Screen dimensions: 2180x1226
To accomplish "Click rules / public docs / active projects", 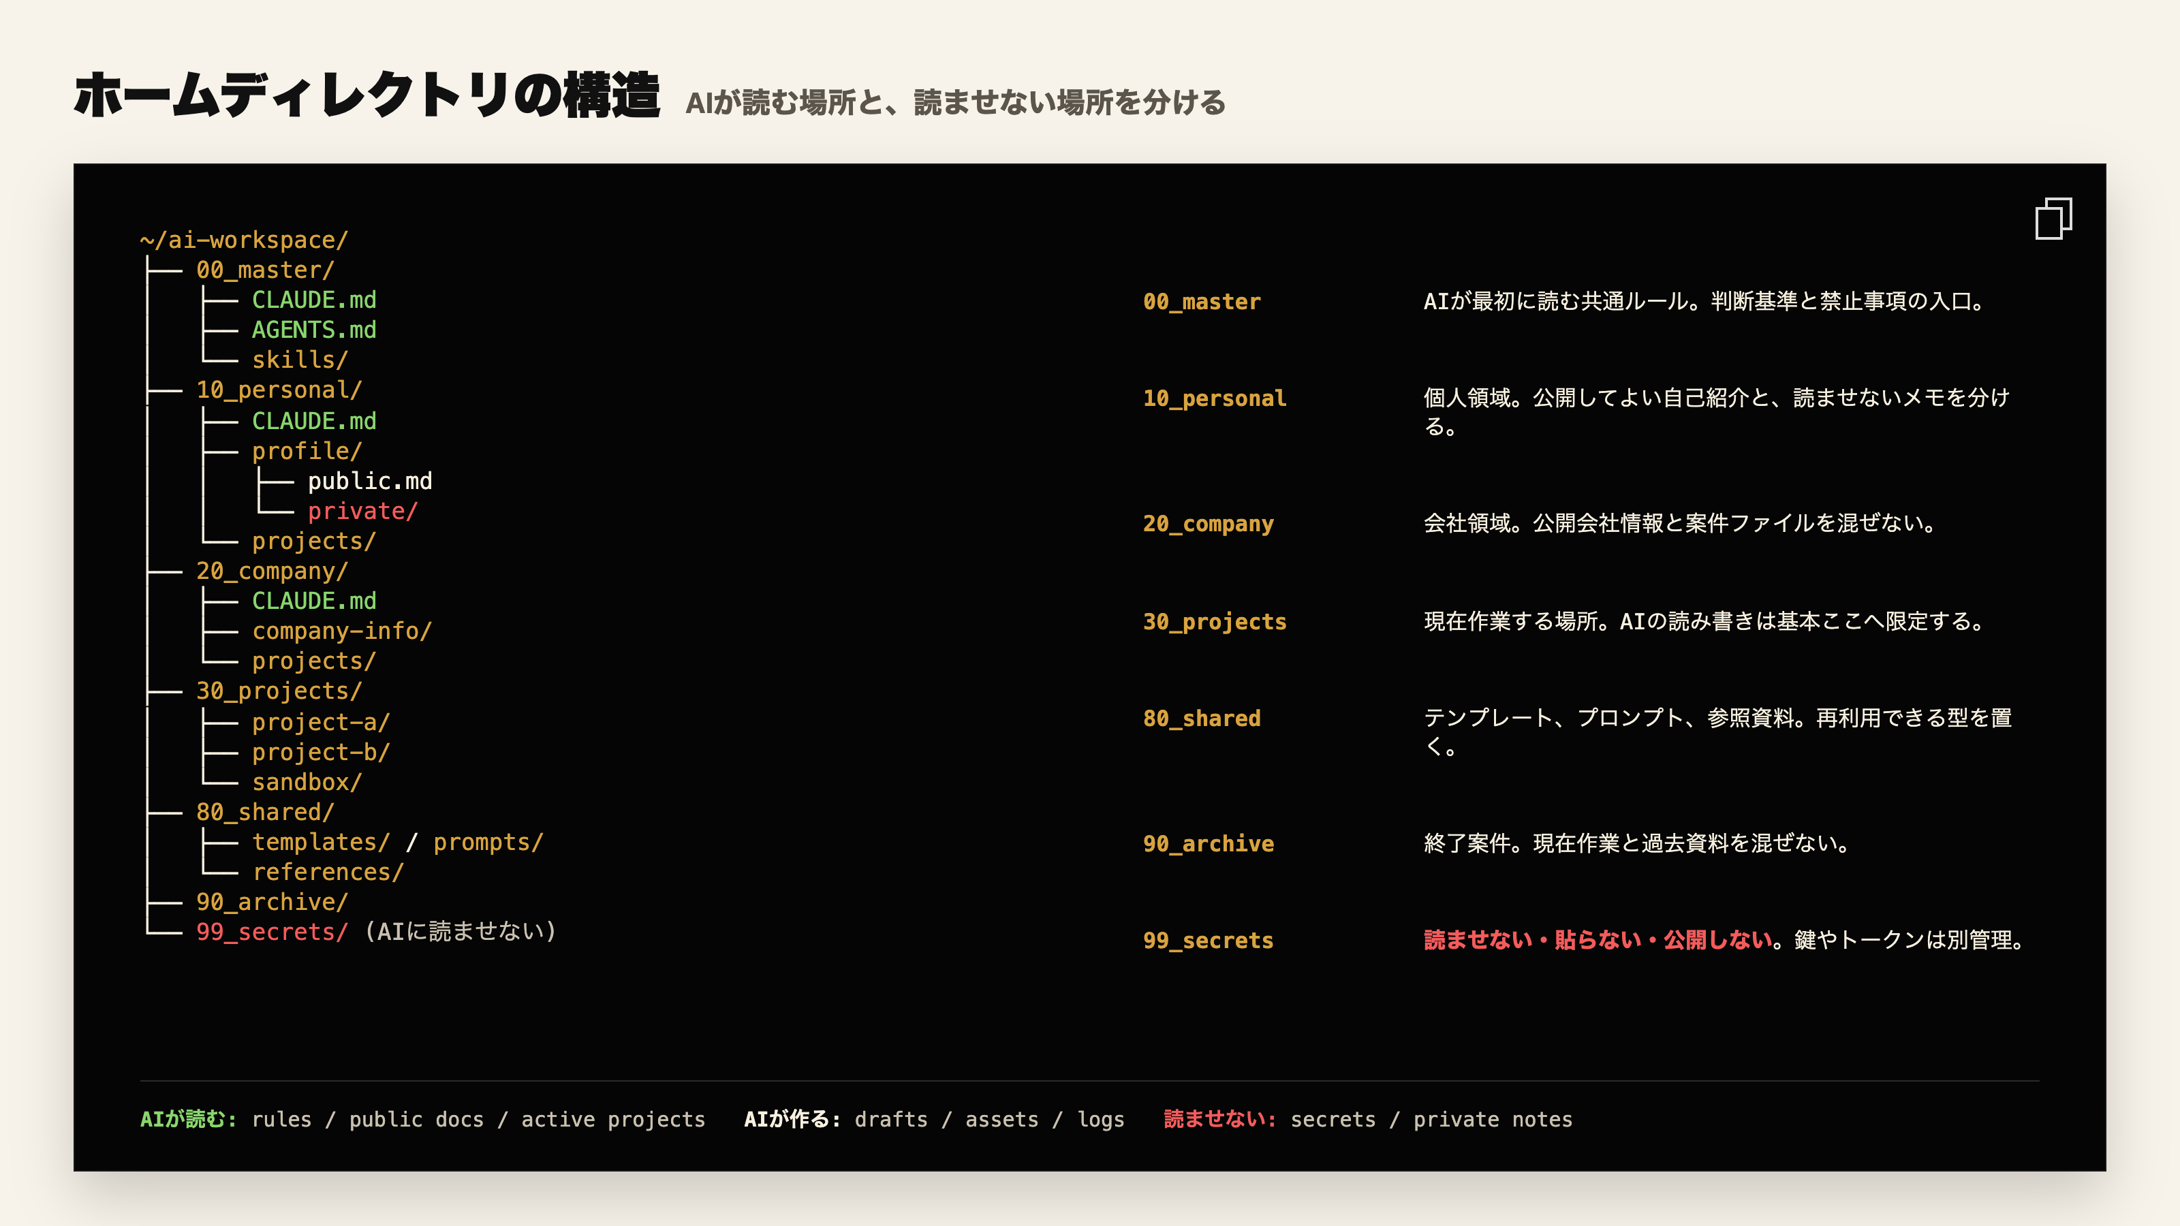I will 478,1119.
